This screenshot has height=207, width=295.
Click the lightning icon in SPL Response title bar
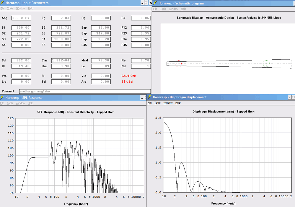(x=2, y=97)
